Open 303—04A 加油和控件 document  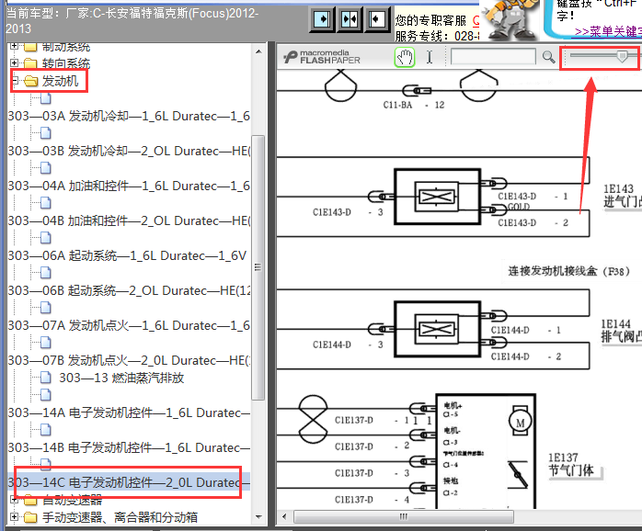click(129, 186)
